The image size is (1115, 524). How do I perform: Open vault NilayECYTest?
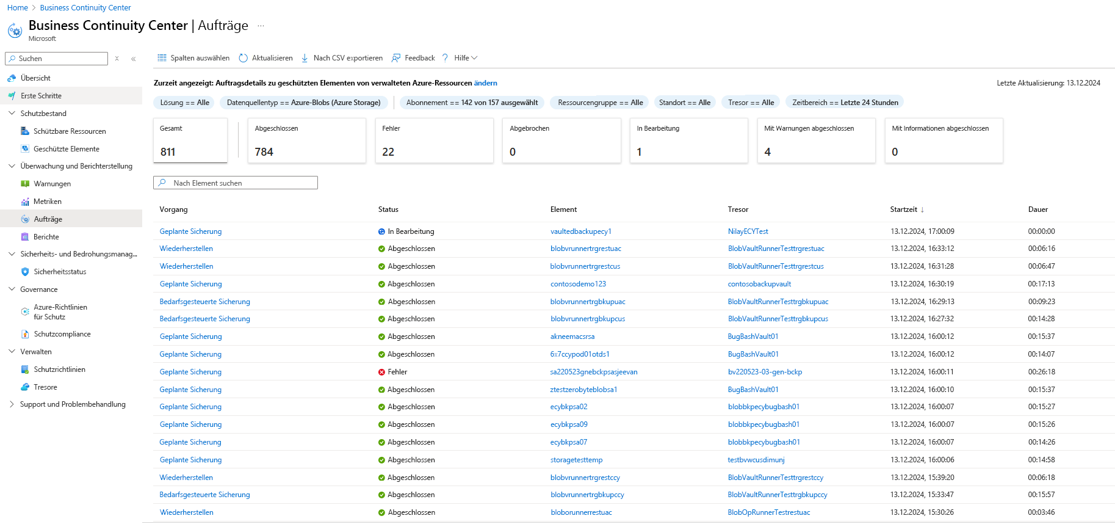pos(748,231)
